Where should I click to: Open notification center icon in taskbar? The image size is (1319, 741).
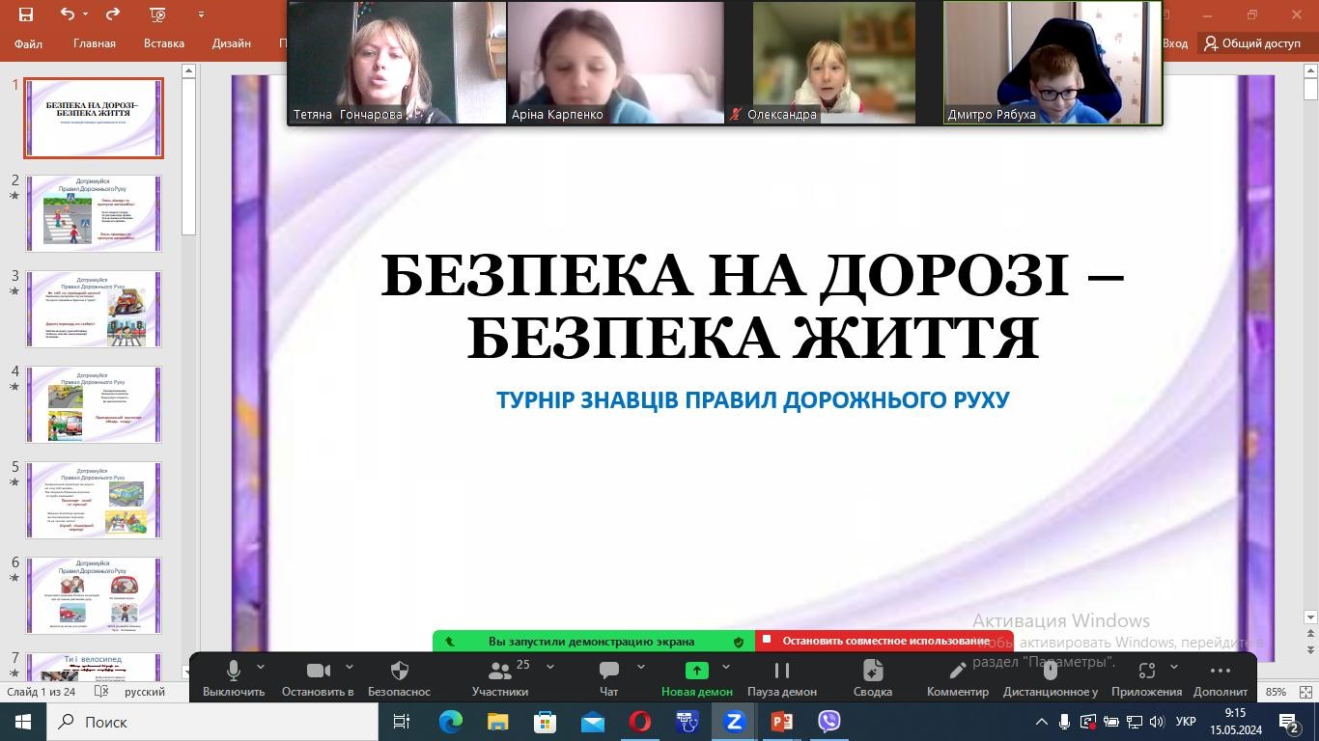point(1290,722)
